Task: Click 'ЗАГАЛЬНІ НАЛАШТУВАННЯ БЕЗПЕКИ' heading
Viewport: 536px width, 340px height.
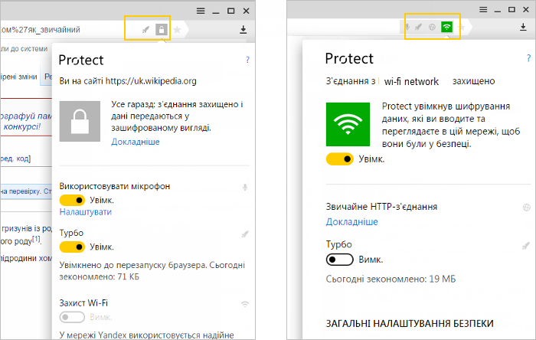Action: pos(410,324)
